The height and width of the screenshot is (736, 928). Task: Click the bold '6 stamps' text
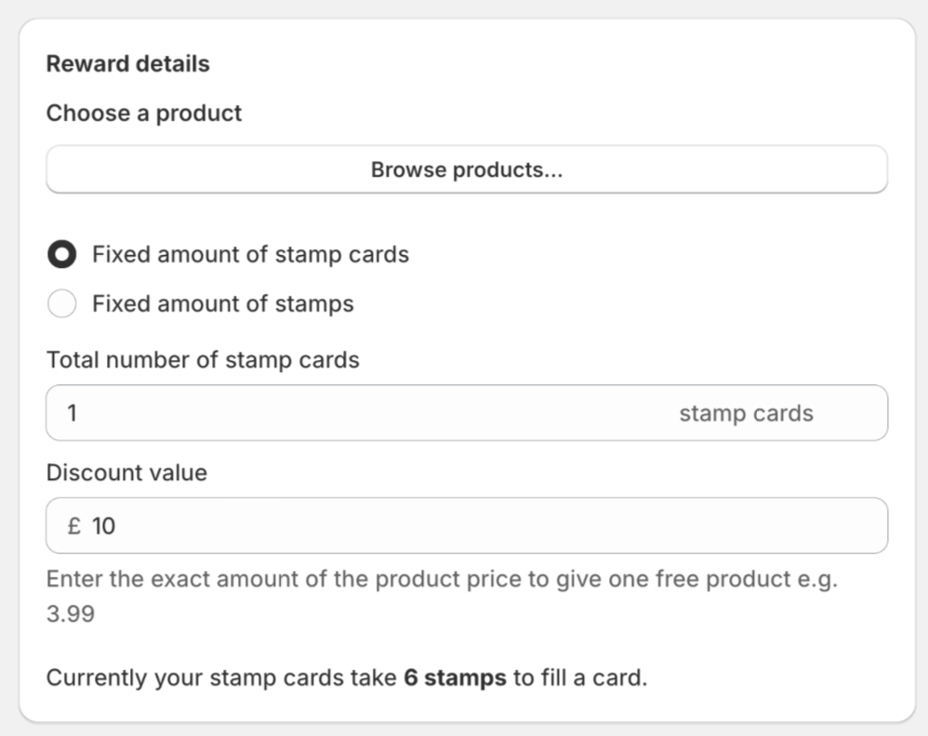[455, 677]
